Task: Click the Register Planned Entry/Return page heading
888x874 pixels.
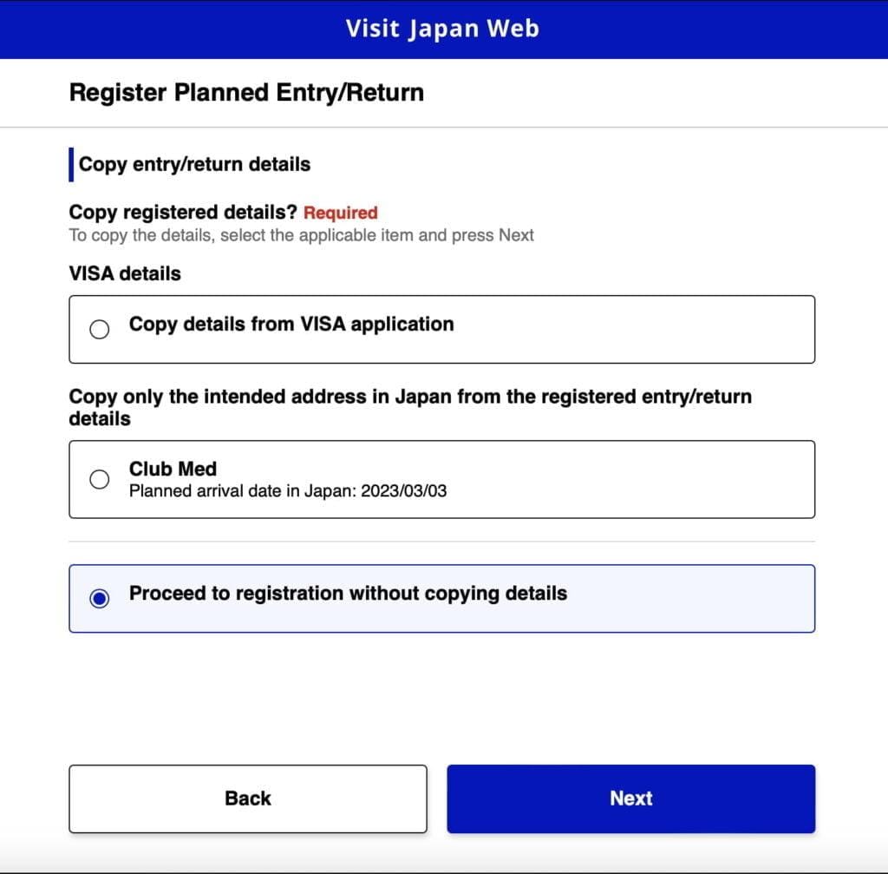Action: [x=246, y=93]
